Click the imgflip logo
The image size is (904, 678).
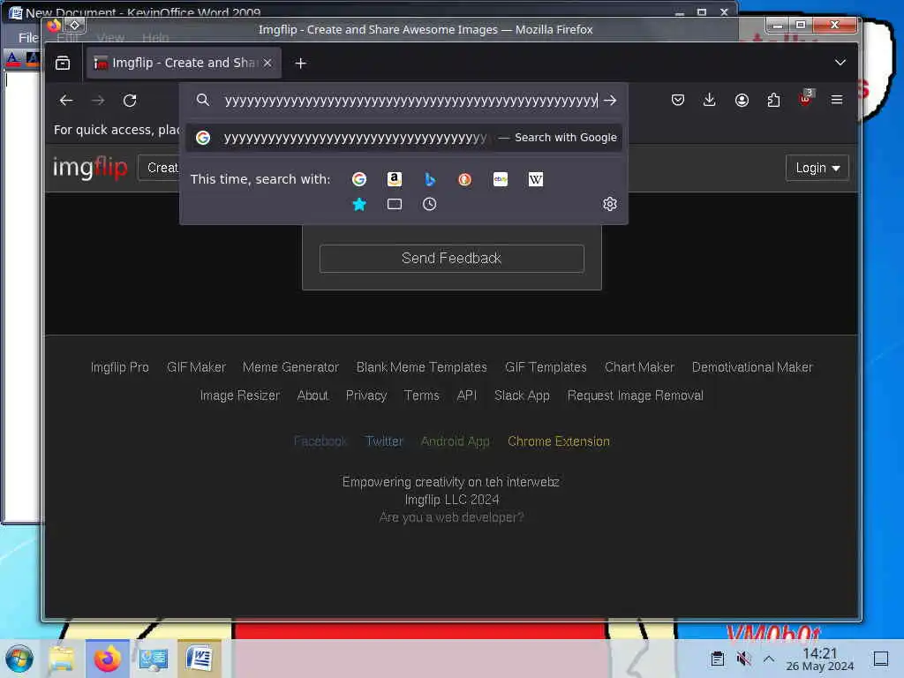click(90, 167)
